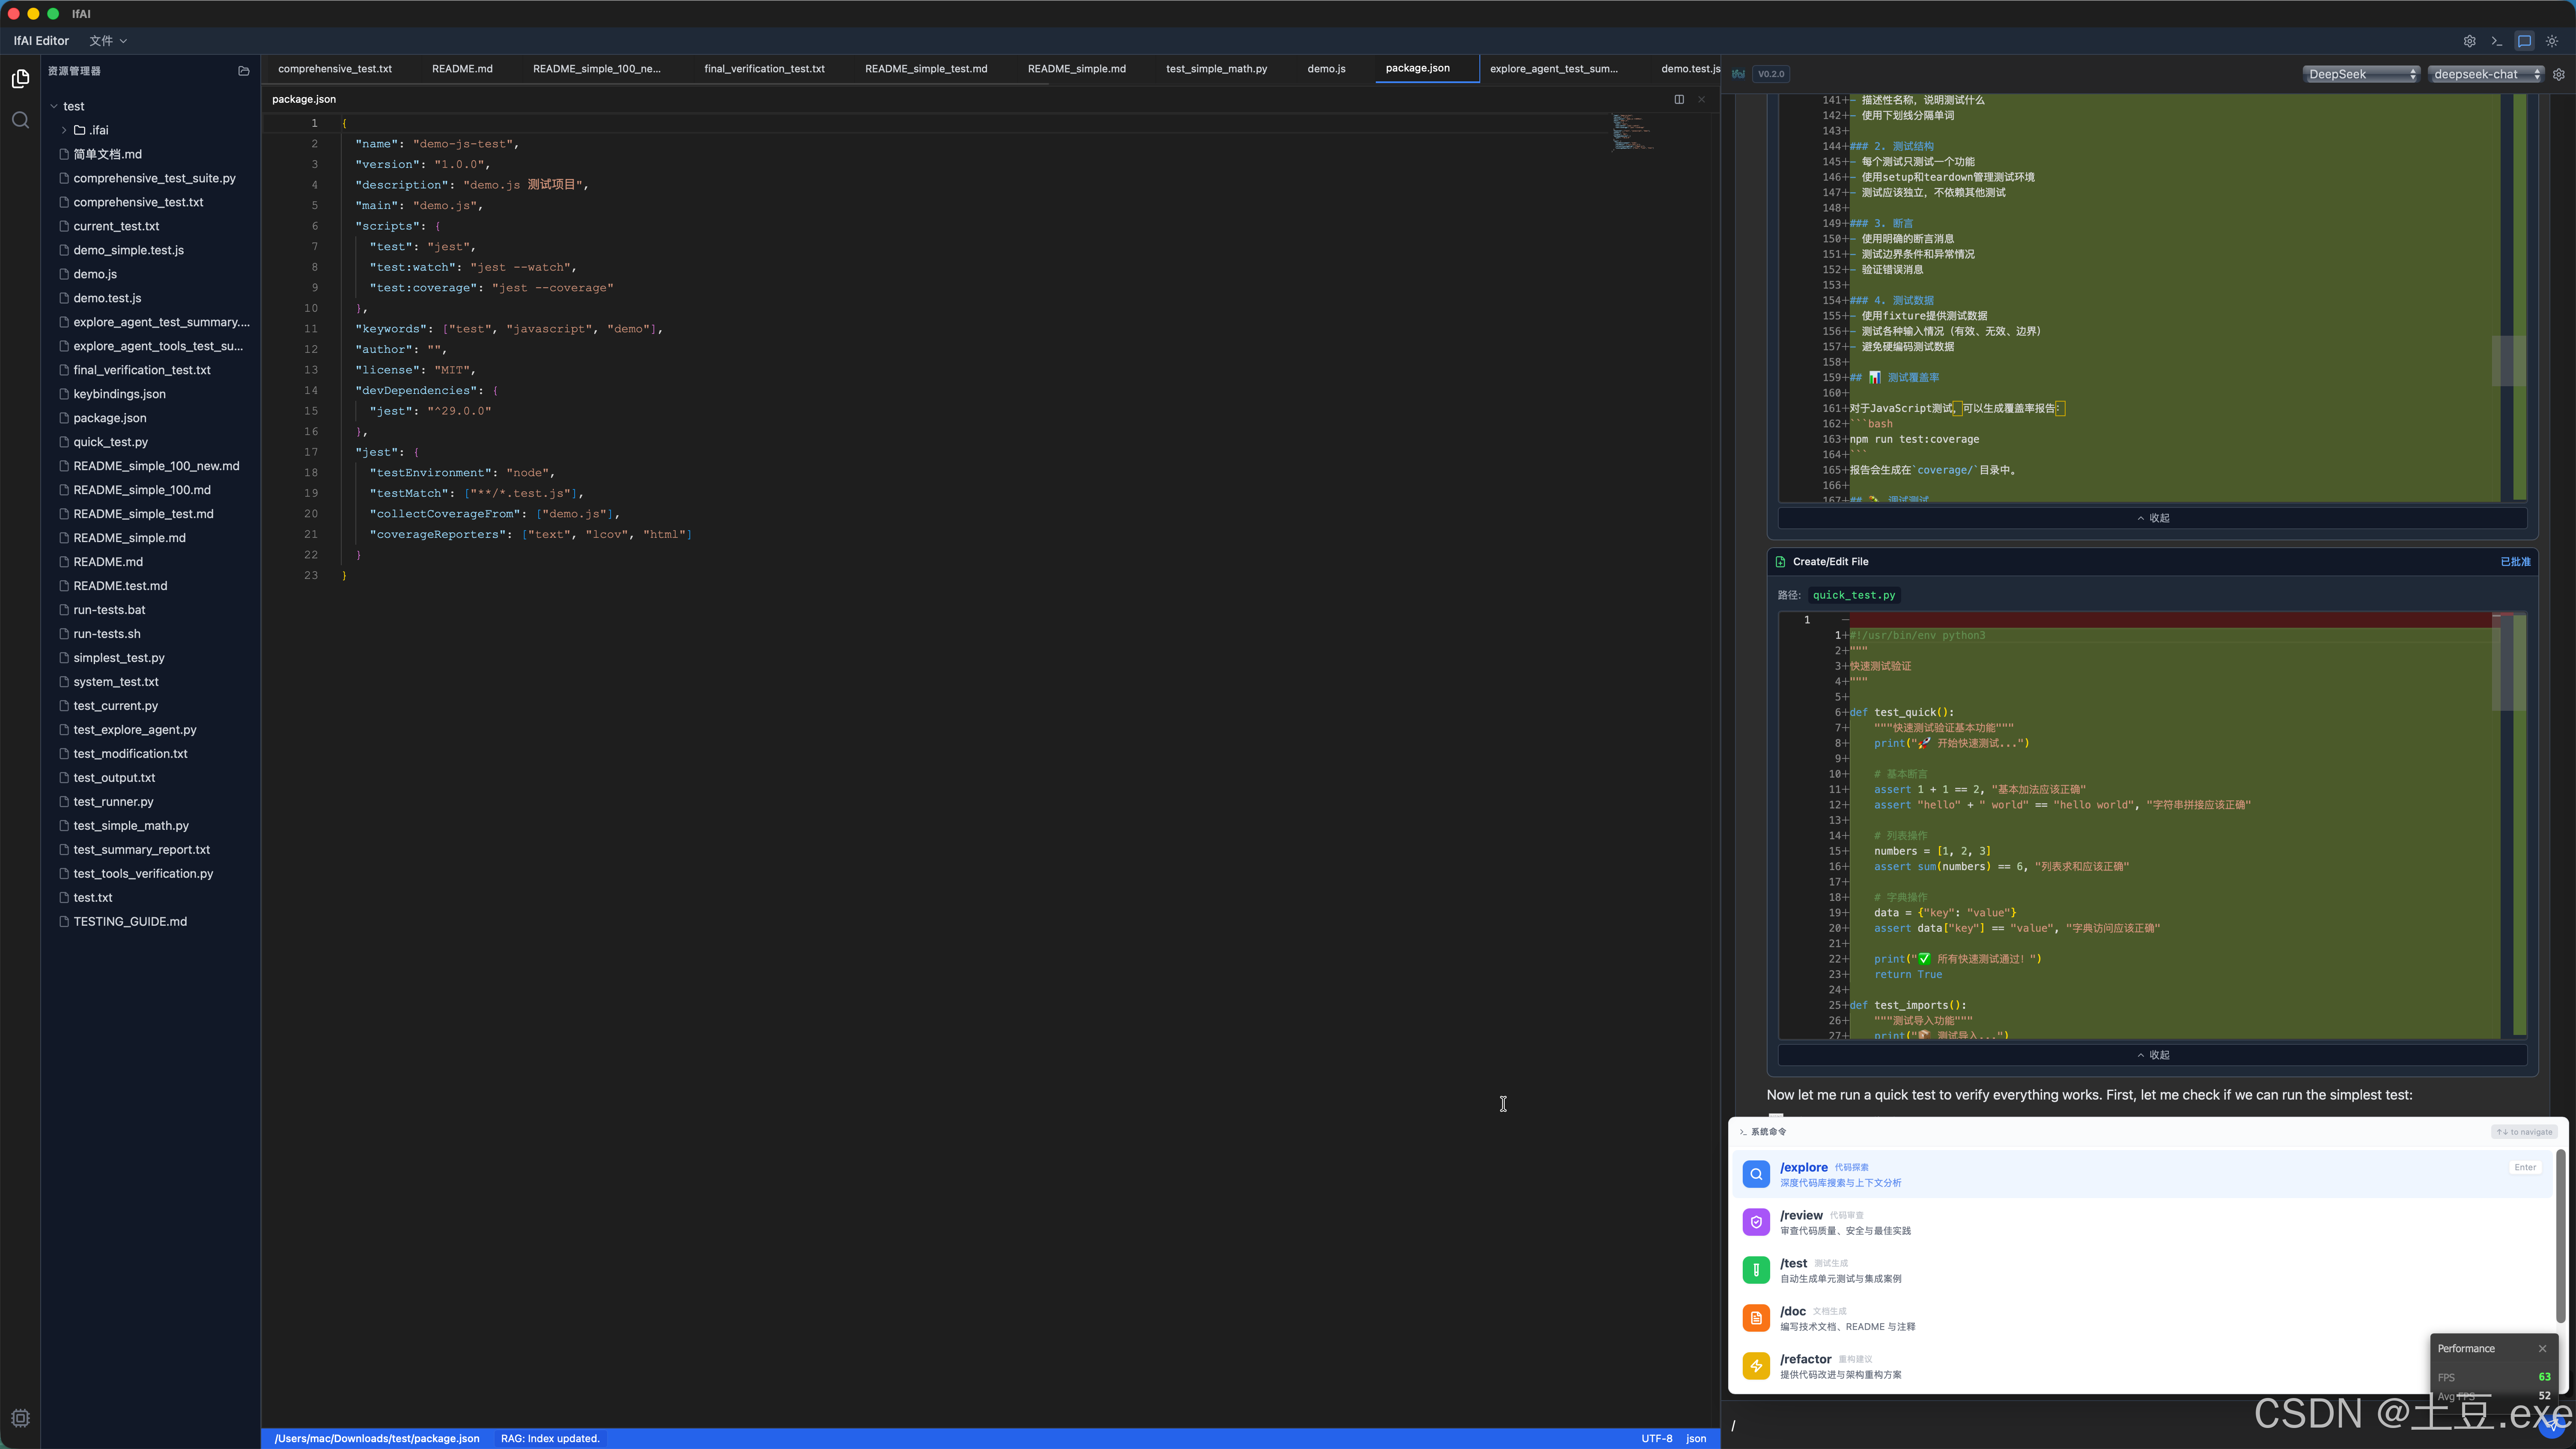2576x1449 pixels.
Task: Click the top toolbar settings gear
Action: click(x=2469, y=41)
